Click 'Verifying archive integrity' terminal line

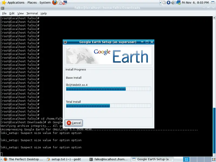click(x=31, y=126)
